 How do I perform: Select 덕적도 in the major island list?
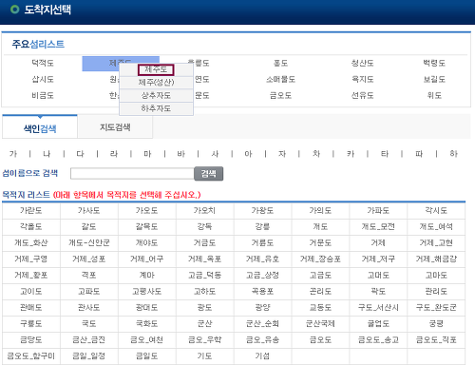tap(43, 63)
